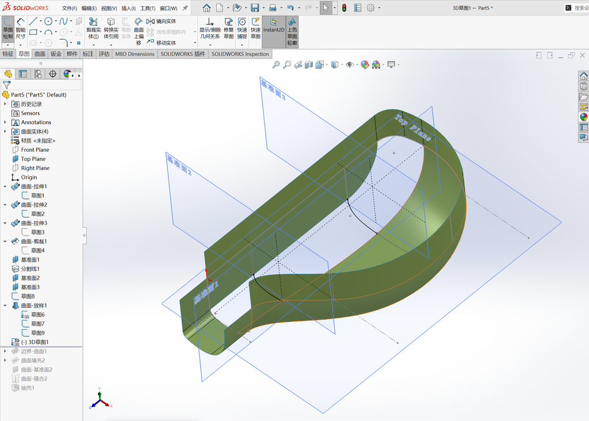Open Custom Properties in task pane

(x=583, y=127)
